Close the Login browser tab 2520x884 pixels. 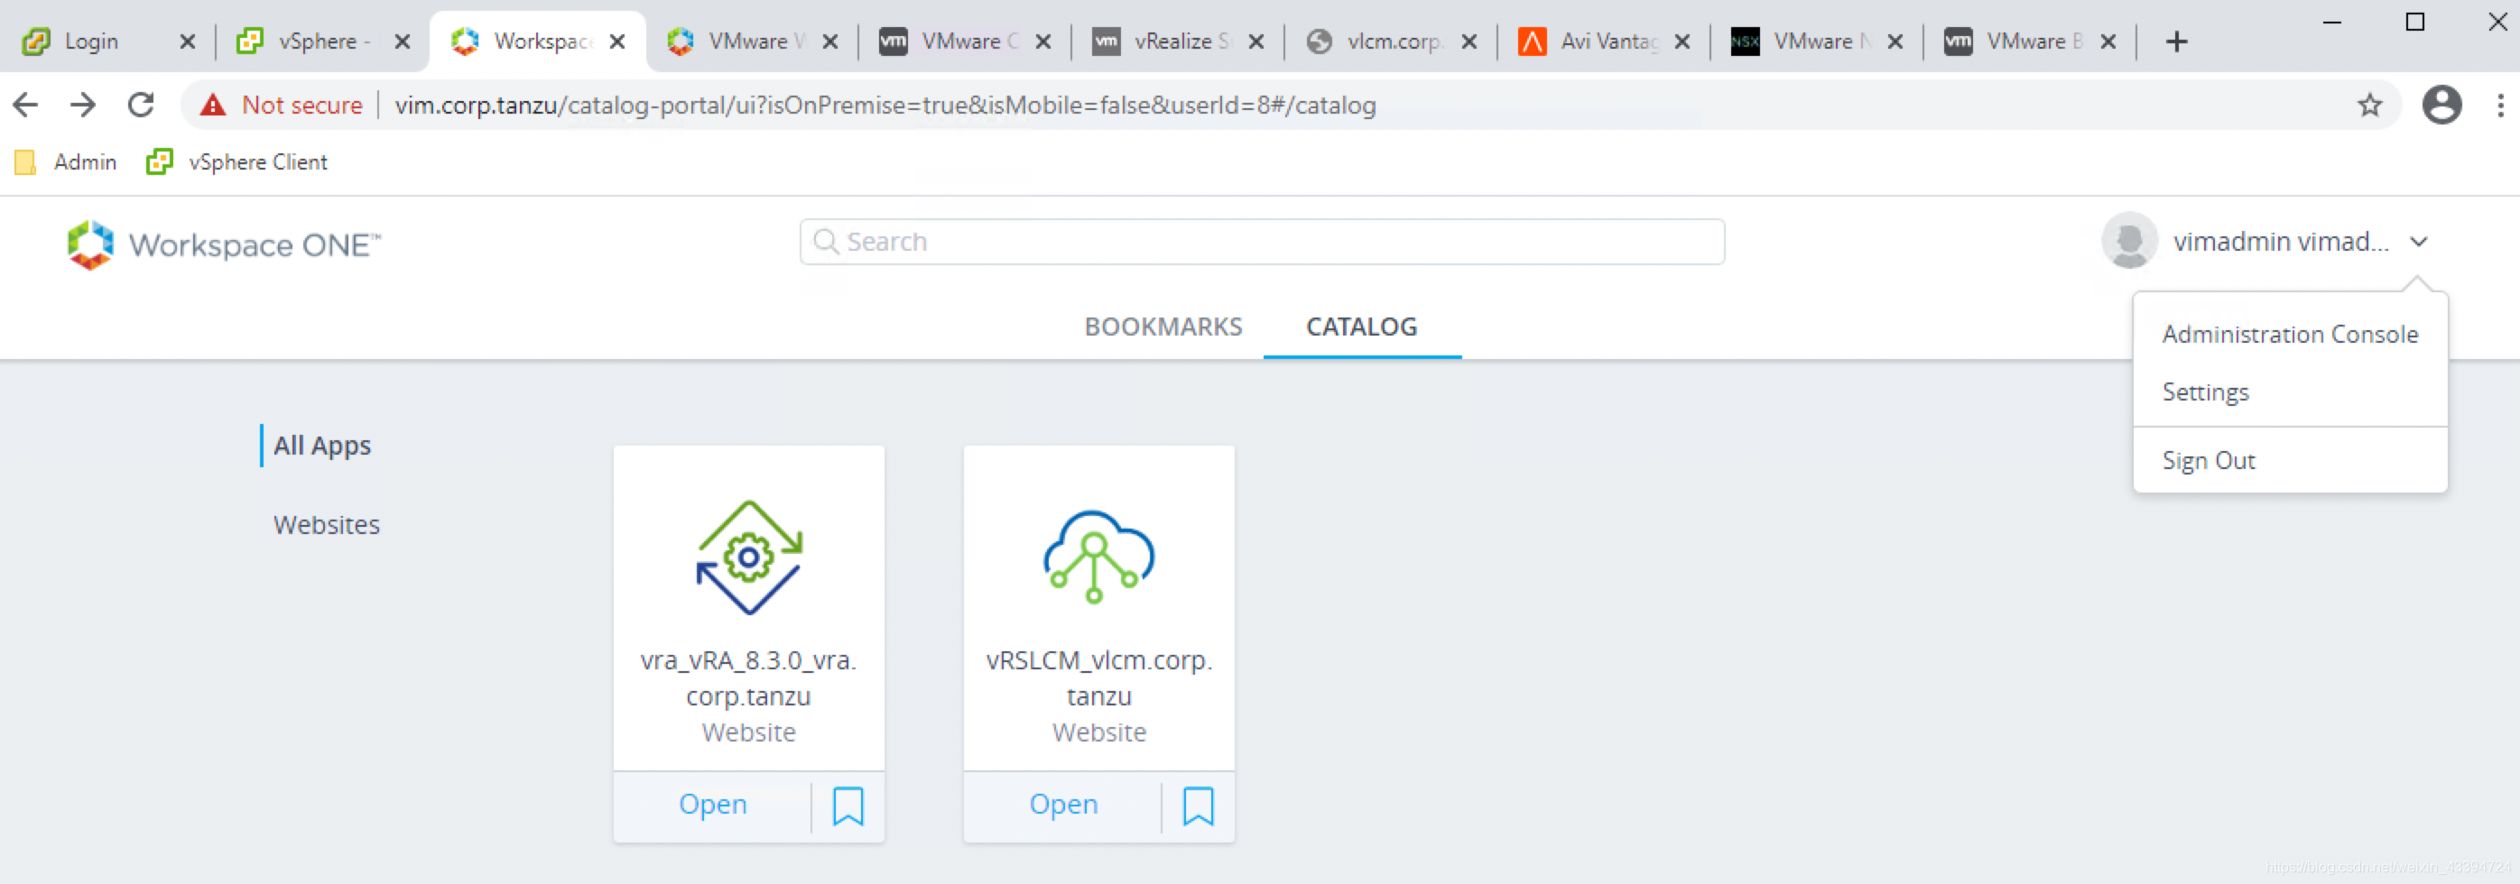click(187, 41)
